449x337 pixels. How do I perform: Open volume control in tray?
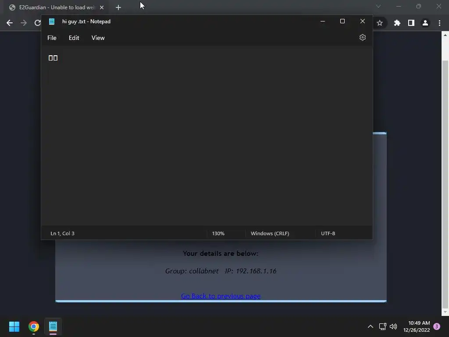[393, 326]
